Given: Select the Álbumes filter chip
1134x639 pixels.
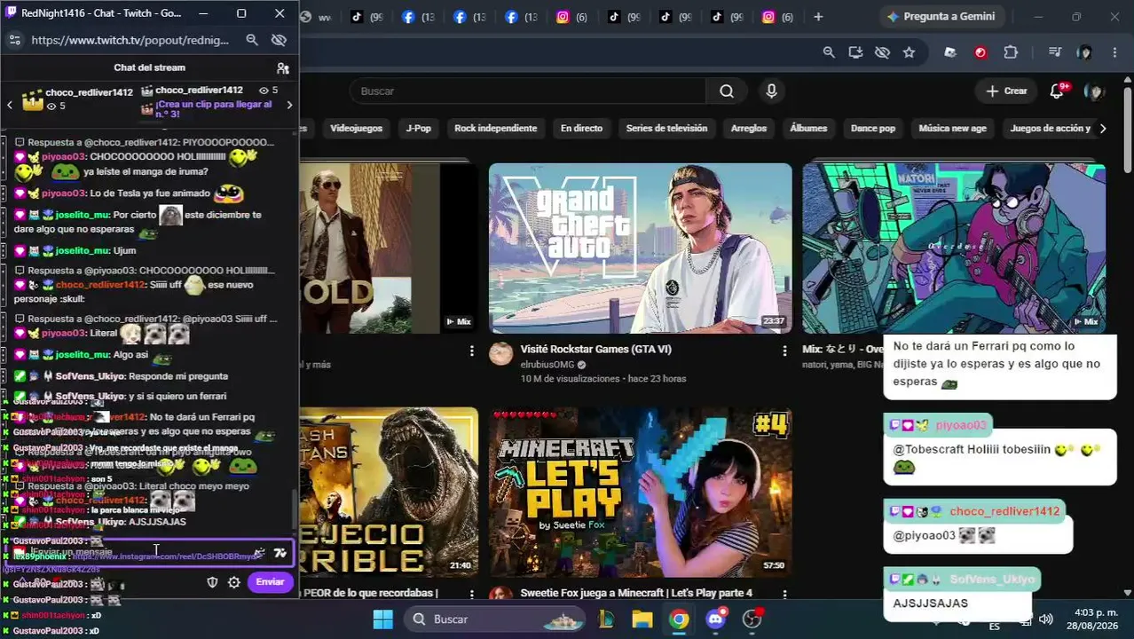Looking at the screenshot, I should pyautogui.click(x=809, y=128).
